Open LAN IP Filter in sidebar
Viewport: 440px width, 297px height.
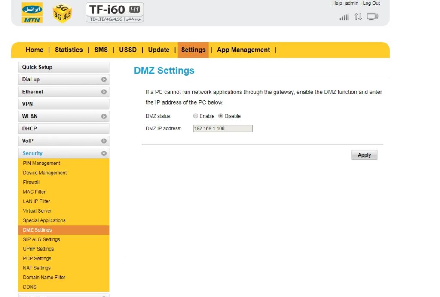(37, 201)
